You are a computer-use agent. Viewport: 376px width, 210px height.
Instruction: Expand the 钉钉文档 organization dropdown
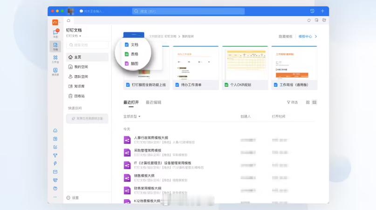(x=74, y=36)
